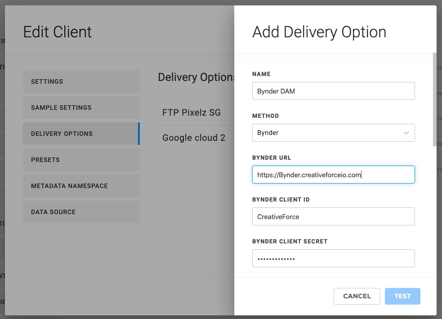Select the Delivery Options sidebar tab
Viewport: 442px width, 319px height.
click(x=81, y=134)
